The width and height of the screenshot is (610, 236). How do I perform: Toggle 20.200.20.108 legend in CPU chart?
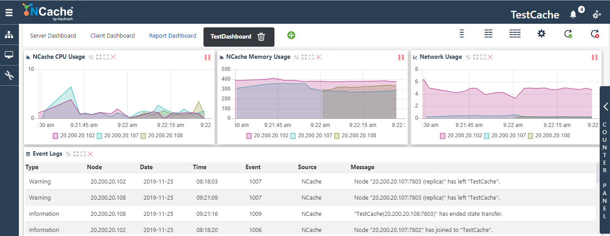tap(161, 135)
